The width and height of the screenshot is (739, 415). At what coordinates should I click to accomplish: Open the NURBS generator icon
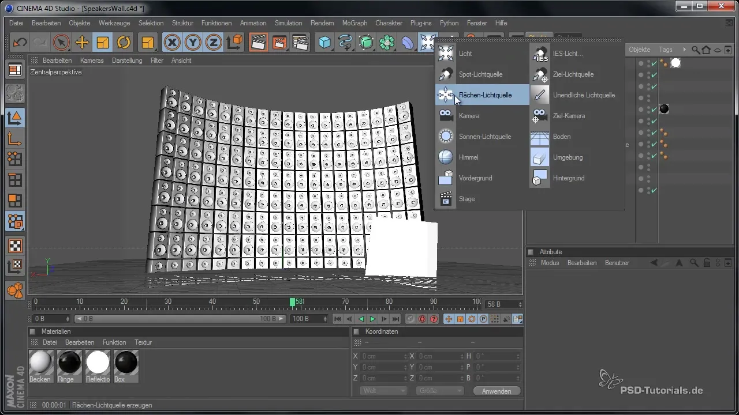[366, 43]
